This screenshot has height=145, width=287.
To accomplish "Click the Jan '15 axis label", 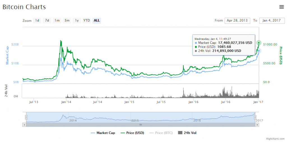I will pyautogui.click(x=129, y=102).
